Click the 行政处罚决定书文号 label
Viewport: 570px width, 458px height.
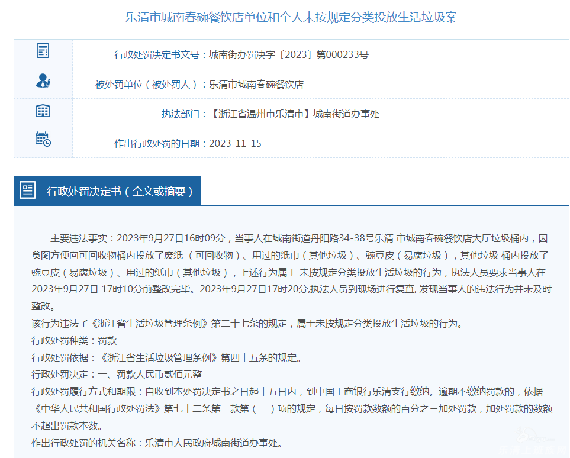(x=156, y=55)
